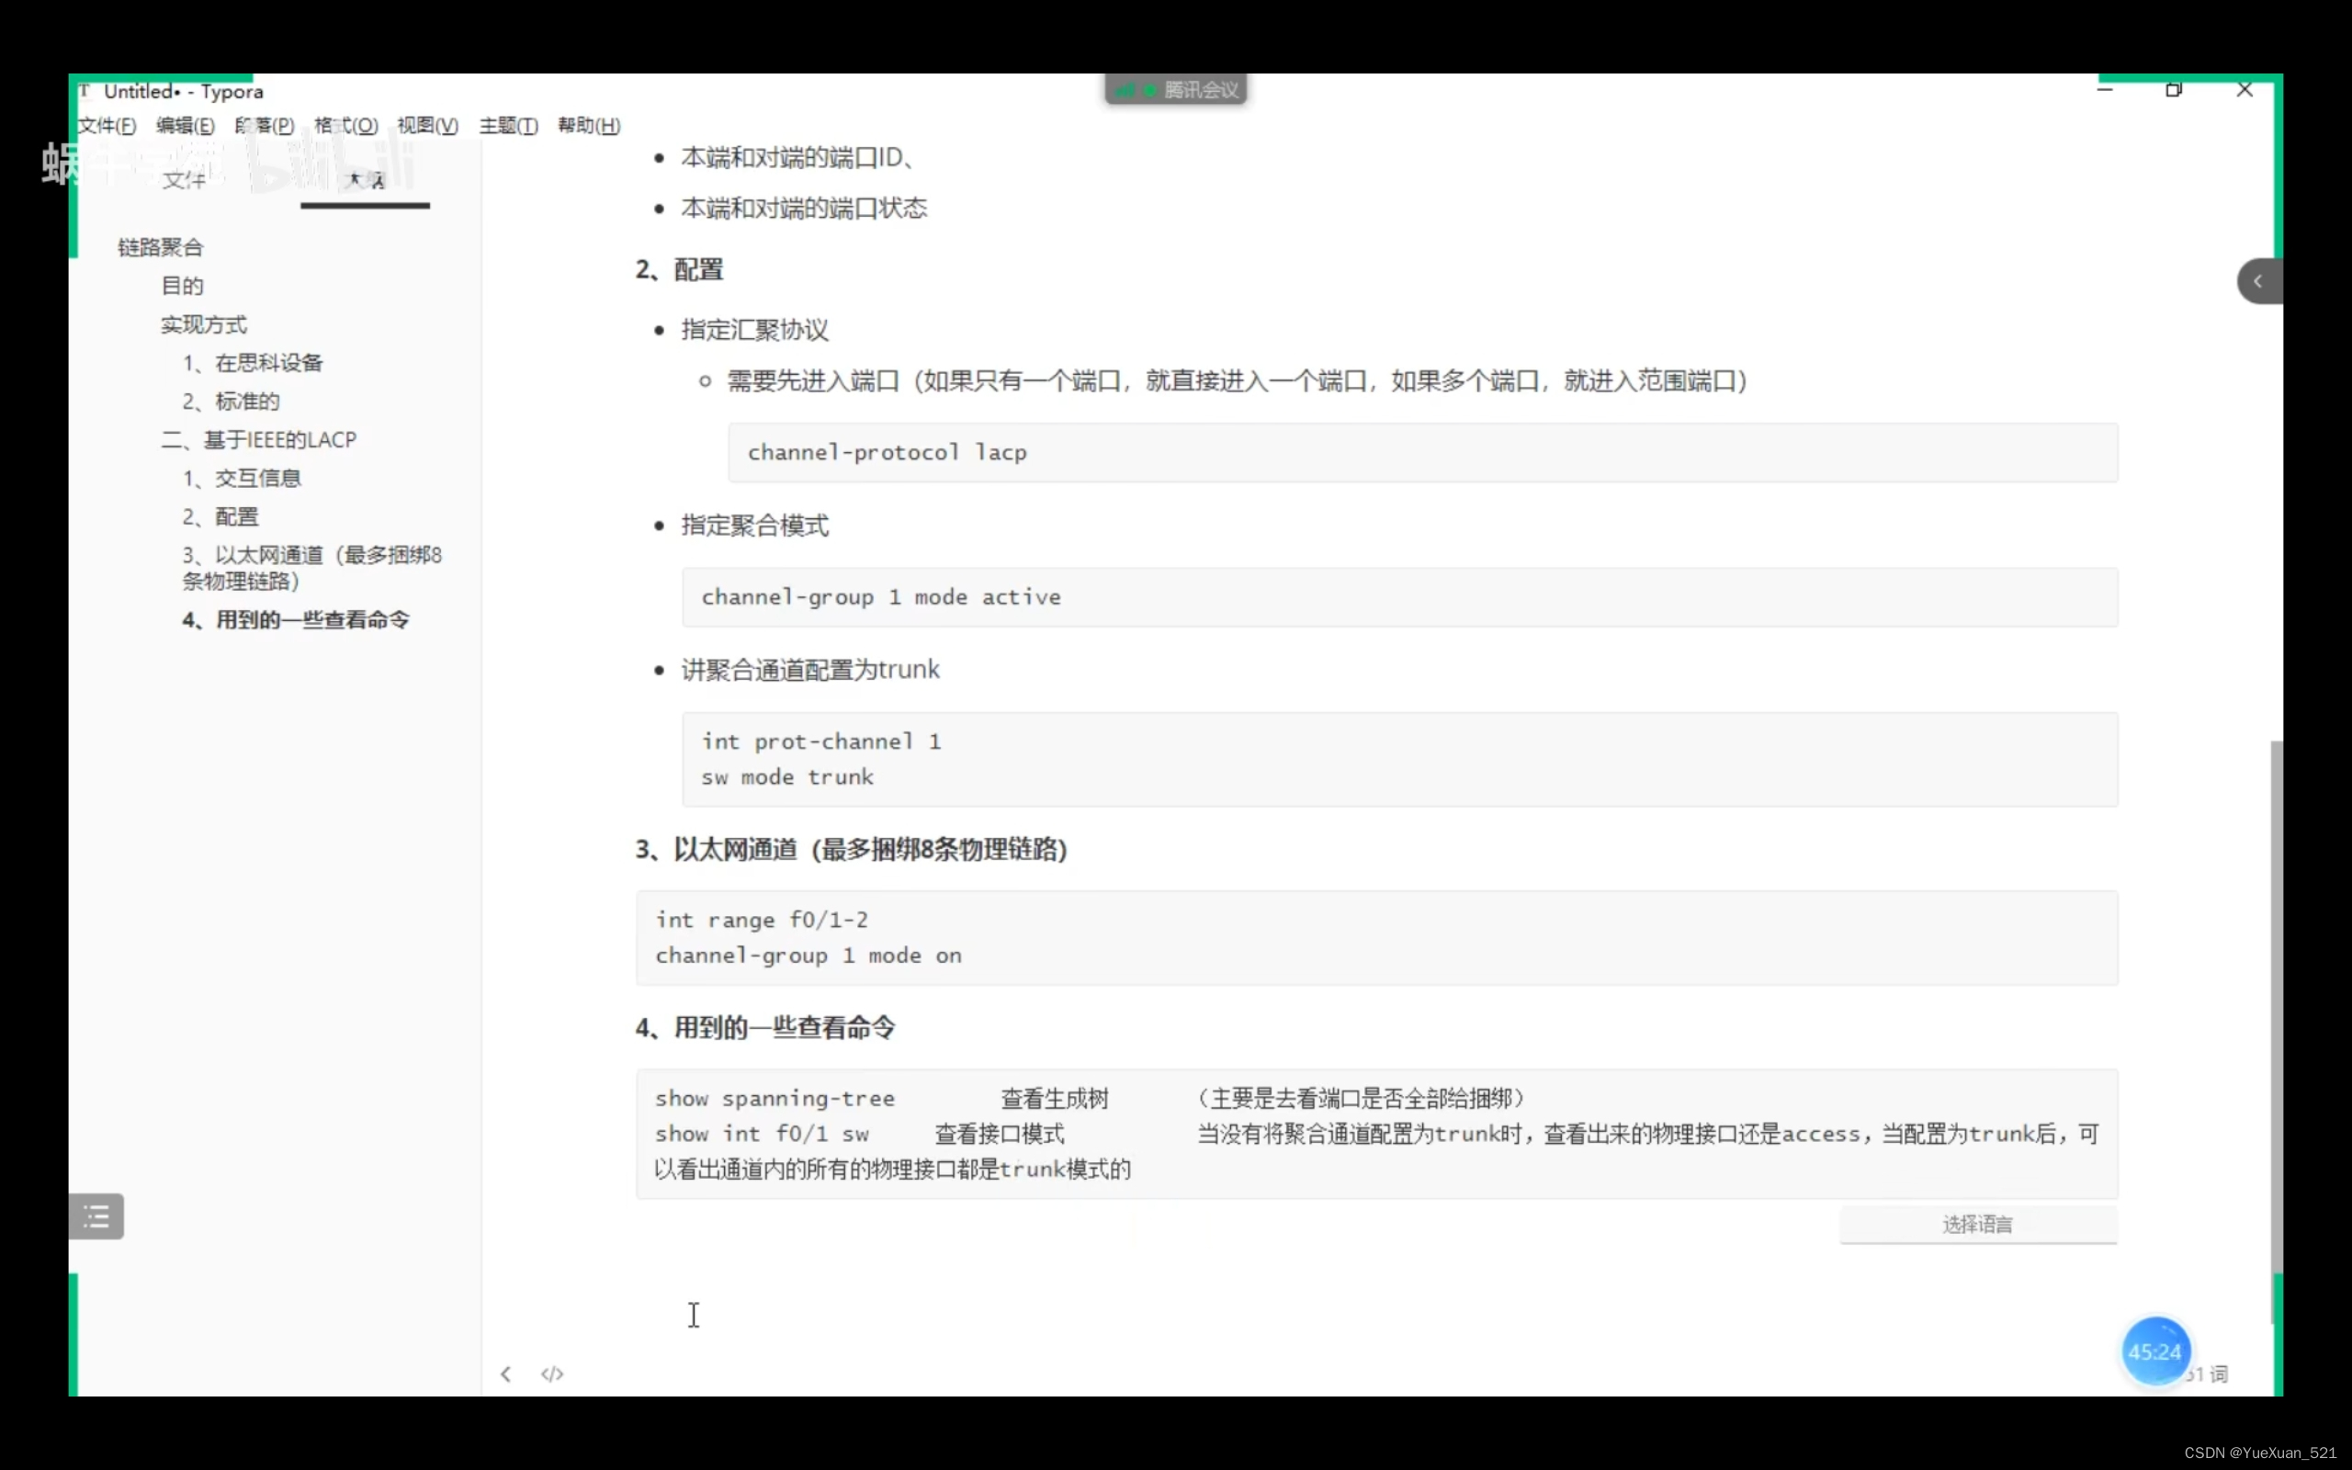The width and height of the screenshot is (2352, 1470).
Task: Jump to 3、以太网通道 outline entry
Action: point(312,568)
